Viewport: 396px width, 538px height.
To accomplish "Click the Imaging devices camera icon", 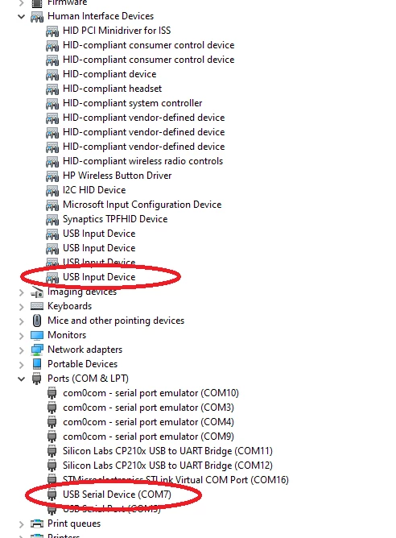I will [37, 292].
